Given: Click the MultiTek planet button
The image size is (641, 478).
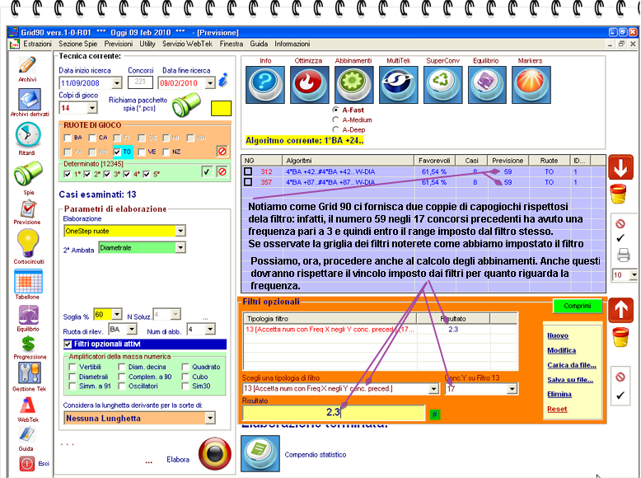Looking at the screenshot, I should pyautogui.click(x=399, y=85).
